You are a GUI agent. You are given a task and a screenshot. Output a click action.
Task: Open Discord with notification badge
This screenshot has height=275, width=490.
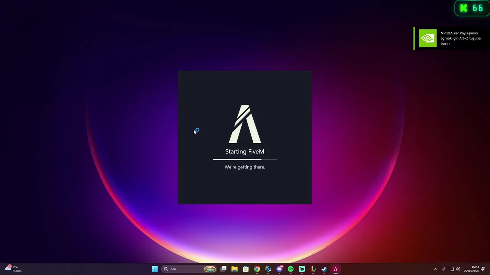pyautogui.click(x=279, y=269)
